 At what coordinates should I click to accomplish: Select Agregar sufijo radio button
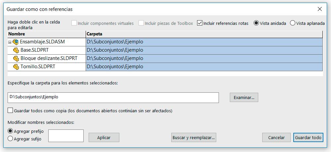tap(10, 139)
